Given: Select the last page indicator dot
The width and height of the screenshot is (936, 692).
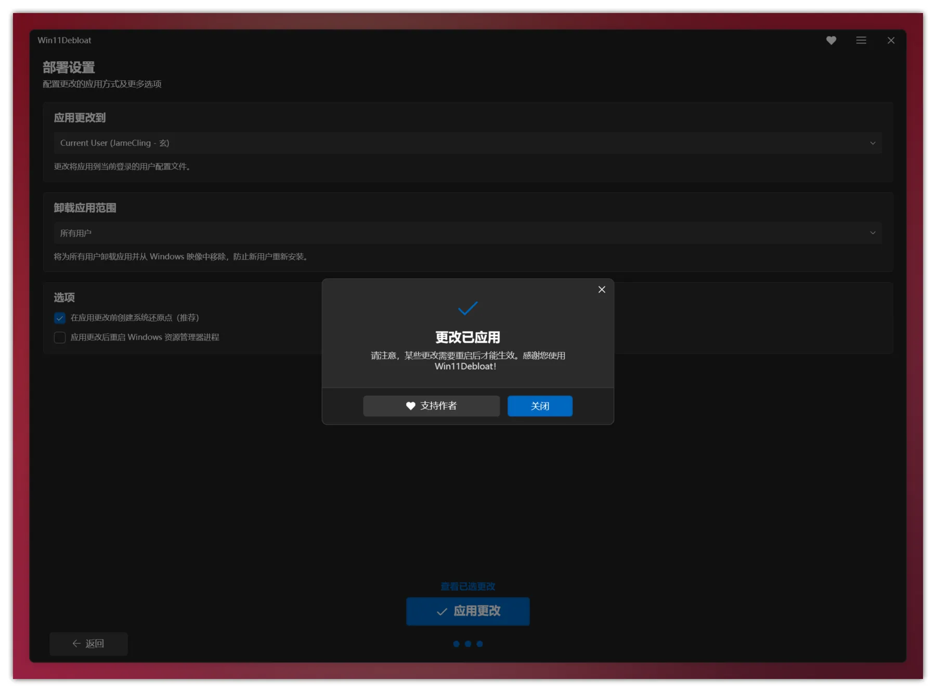Looking at the screenshot, I should [x=479, y=644].
